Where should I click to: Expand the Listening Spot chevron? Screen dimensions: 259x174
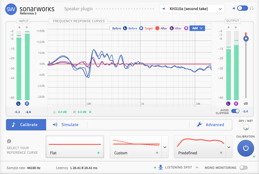(x=197, y=167)
